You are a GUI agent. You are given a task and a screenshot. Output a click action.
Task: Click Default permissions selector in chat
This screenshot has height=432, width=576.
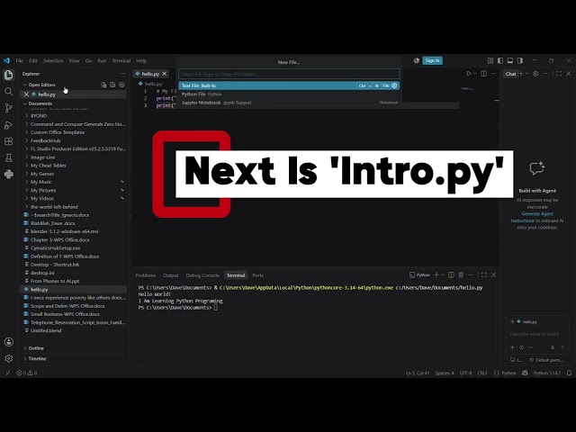[546, 360]
